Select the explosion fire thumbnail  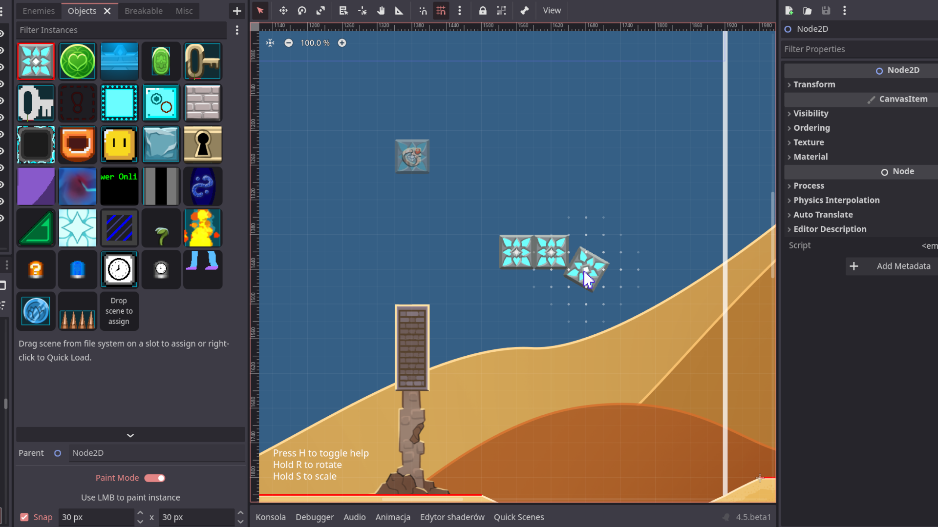click(x=203, y=228)
